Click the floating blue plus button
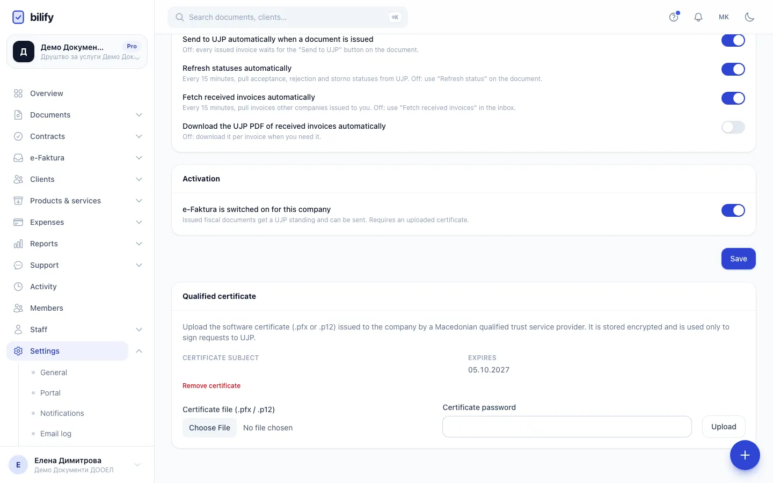This screenshot has height=483, width=773. click(x=745, y=455)
